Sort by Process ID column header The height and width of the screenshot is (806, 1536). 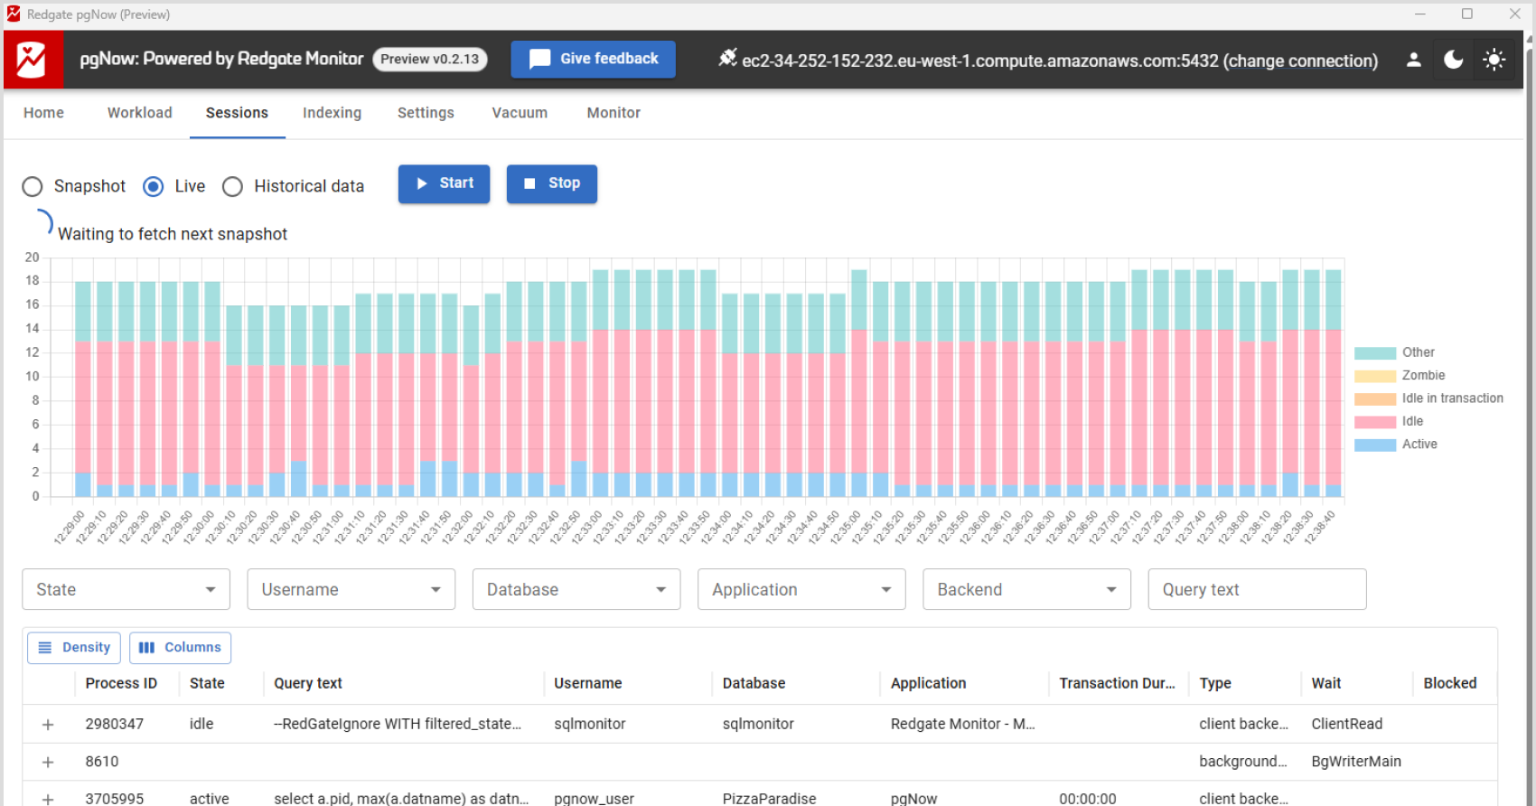click(x=121, y=683)
